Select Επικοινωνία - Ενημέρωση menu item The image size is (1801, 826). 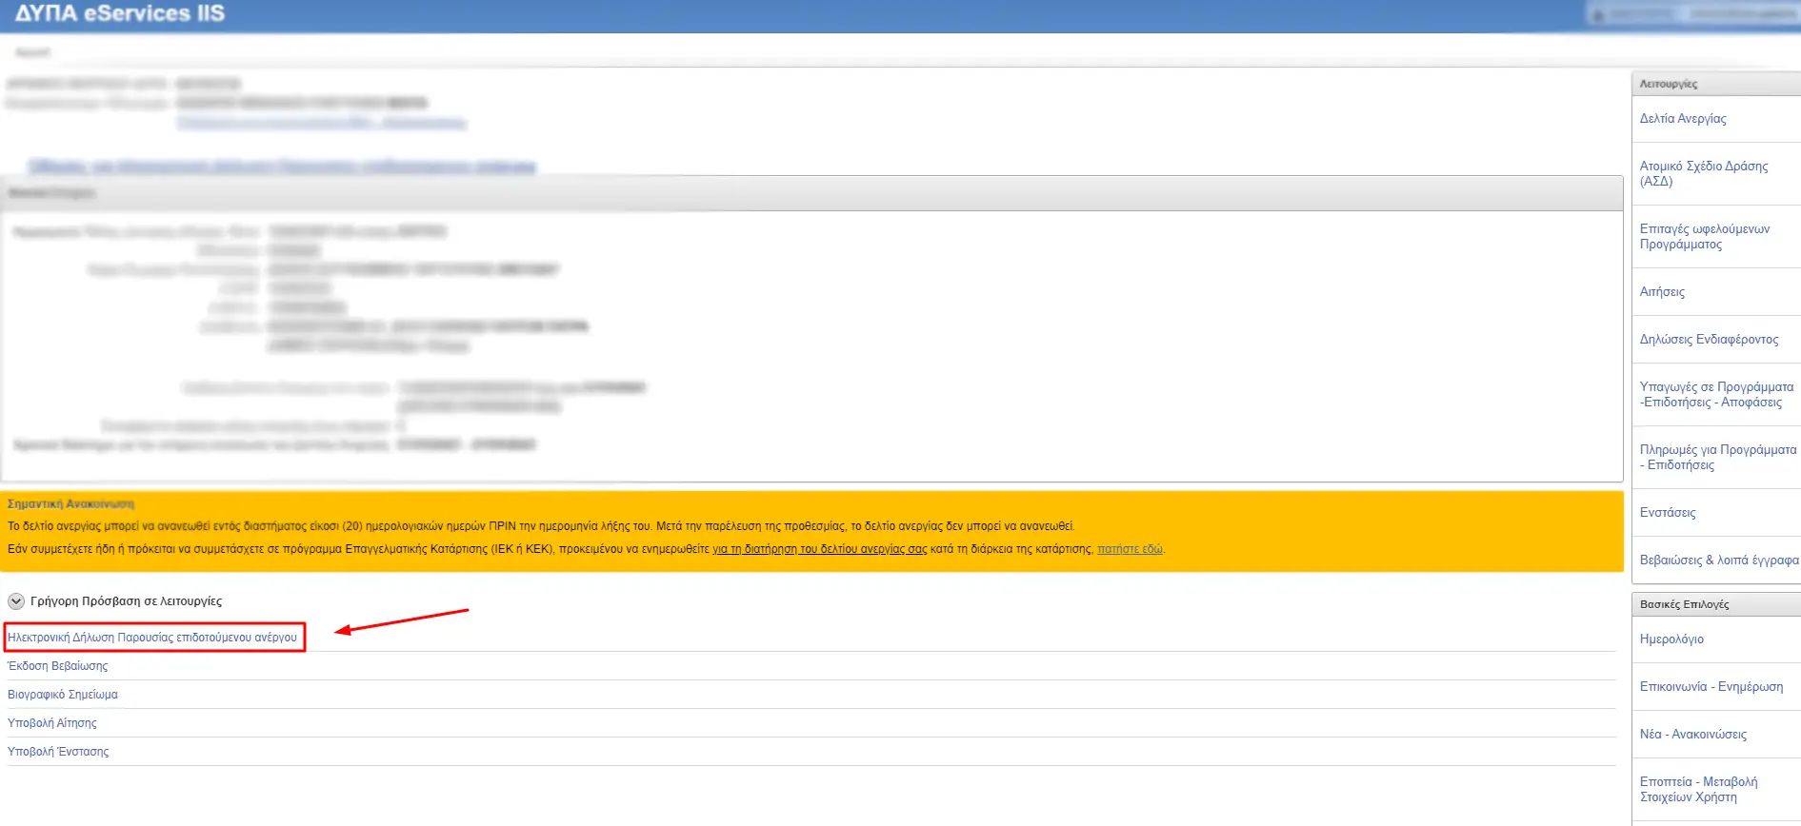tap(1711, 687)
